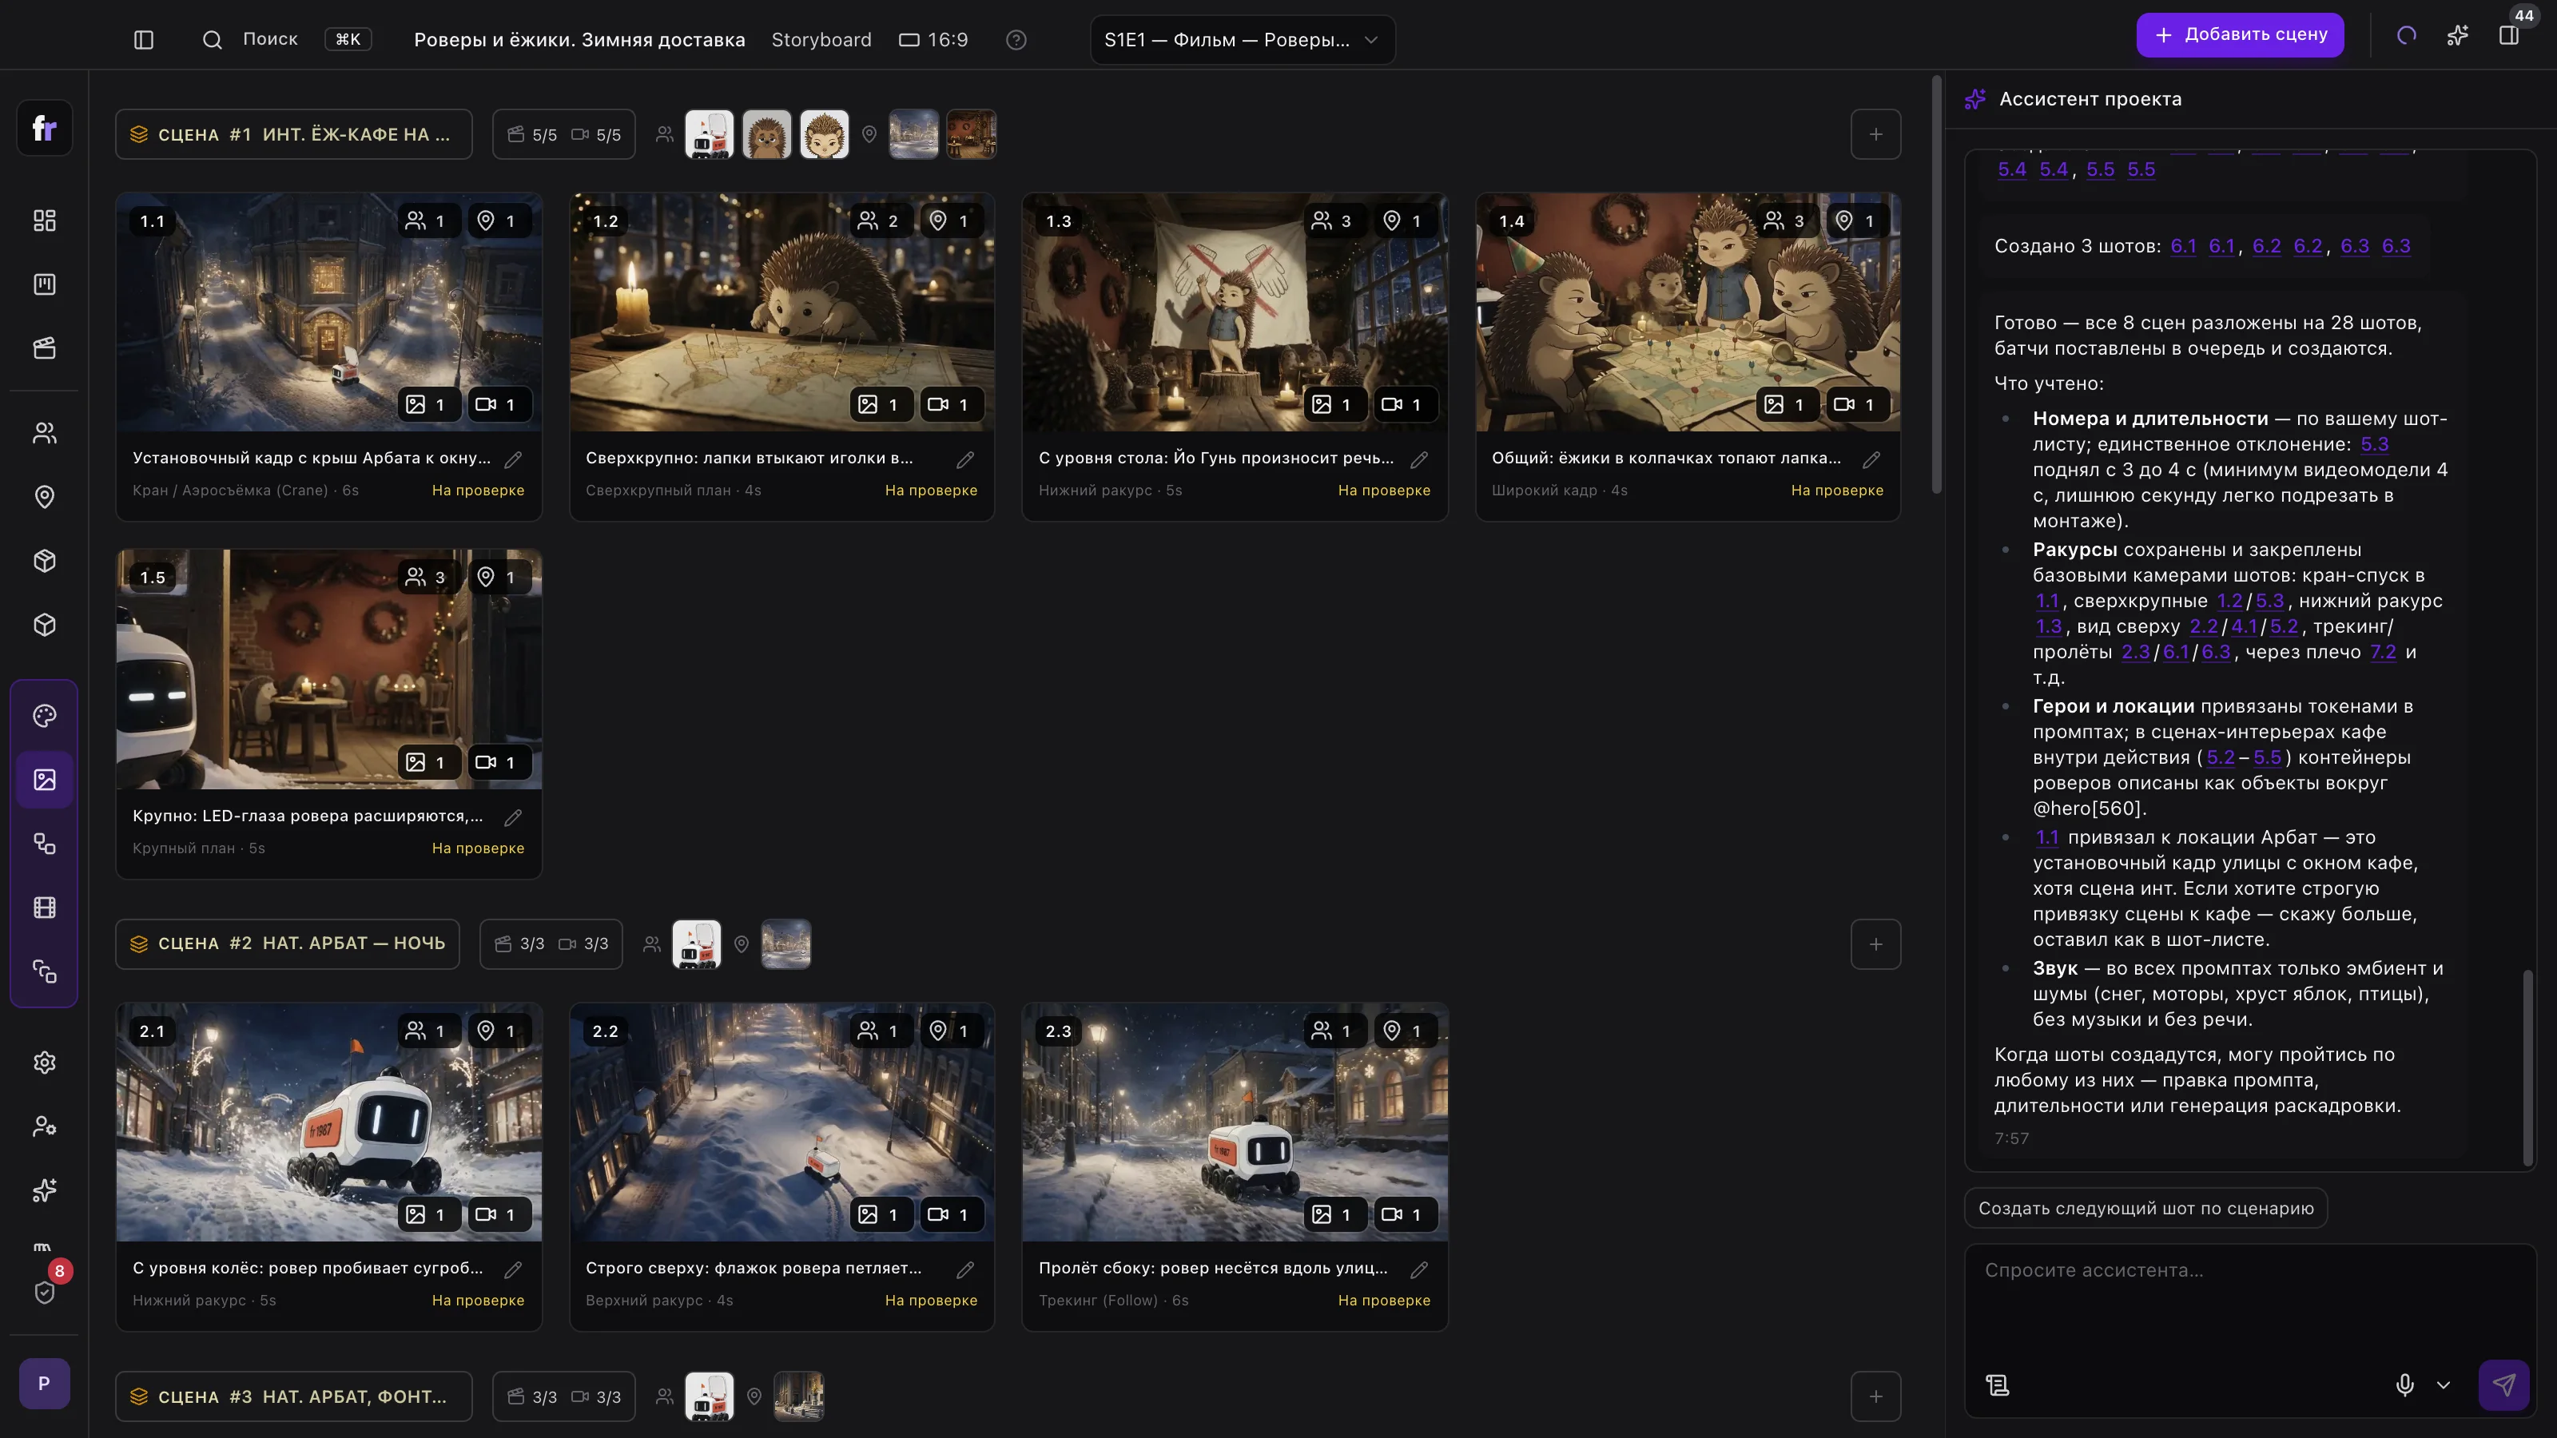Image resolution: width=2557 pixels, height=1438 pixels.
Task: Expand the chevron next to the microphone
Action: point(2443,1385)
